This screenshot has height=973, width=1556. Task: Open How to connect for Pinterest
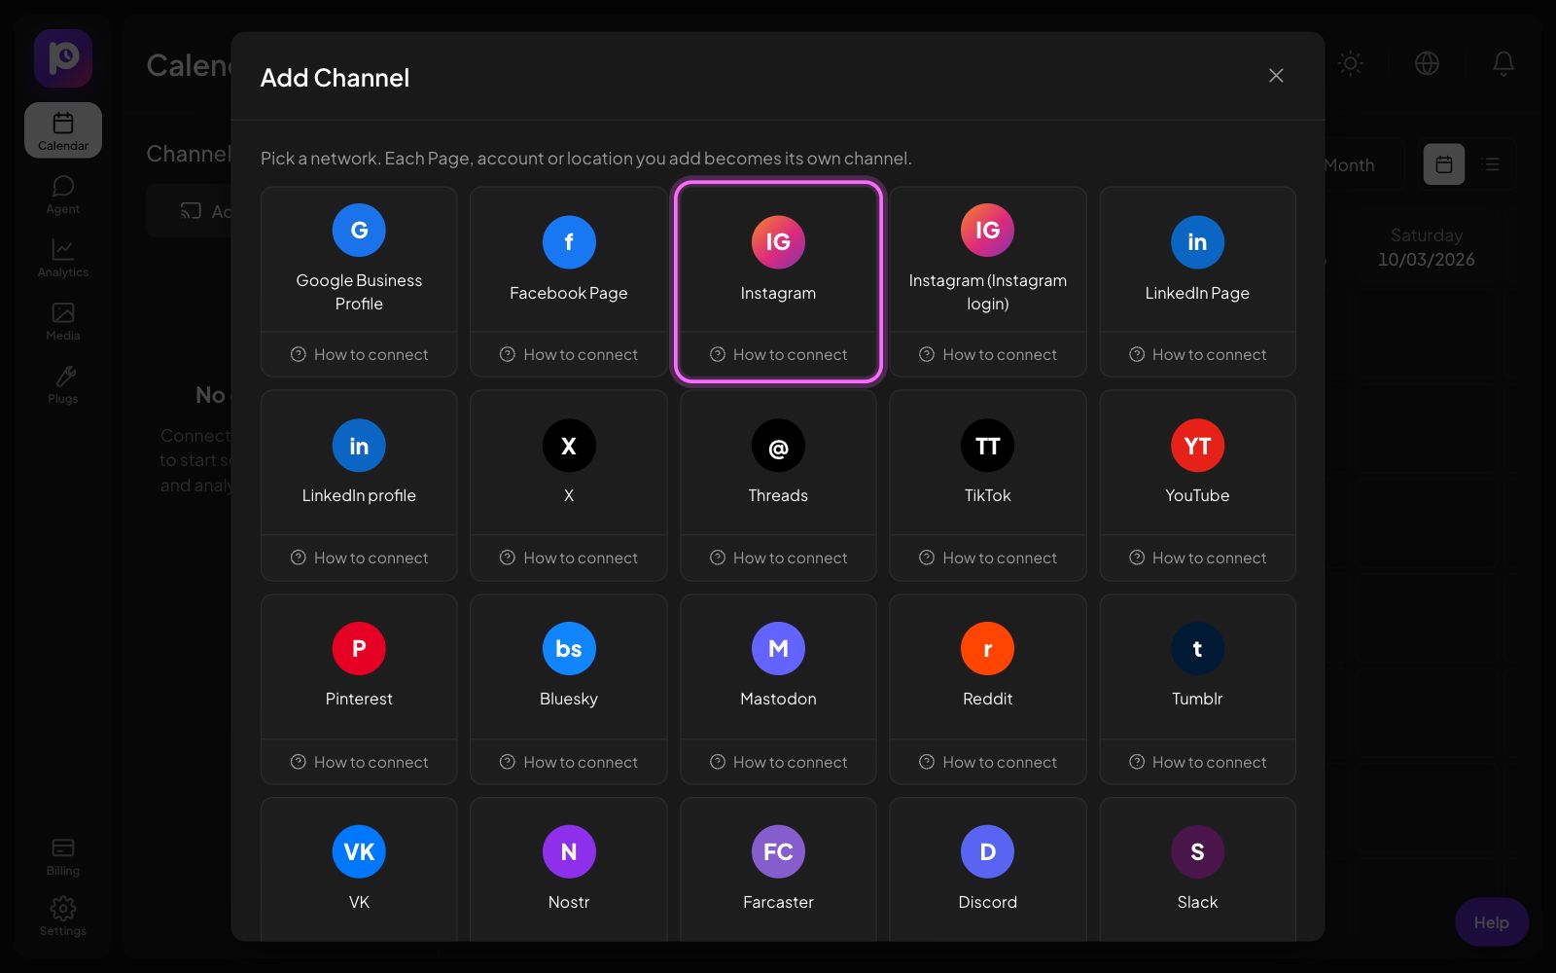[x=359, y=762]
